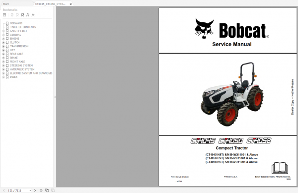298x193 pixels.
Task: Expand the HST bookmark node
Action: [3, 50]
